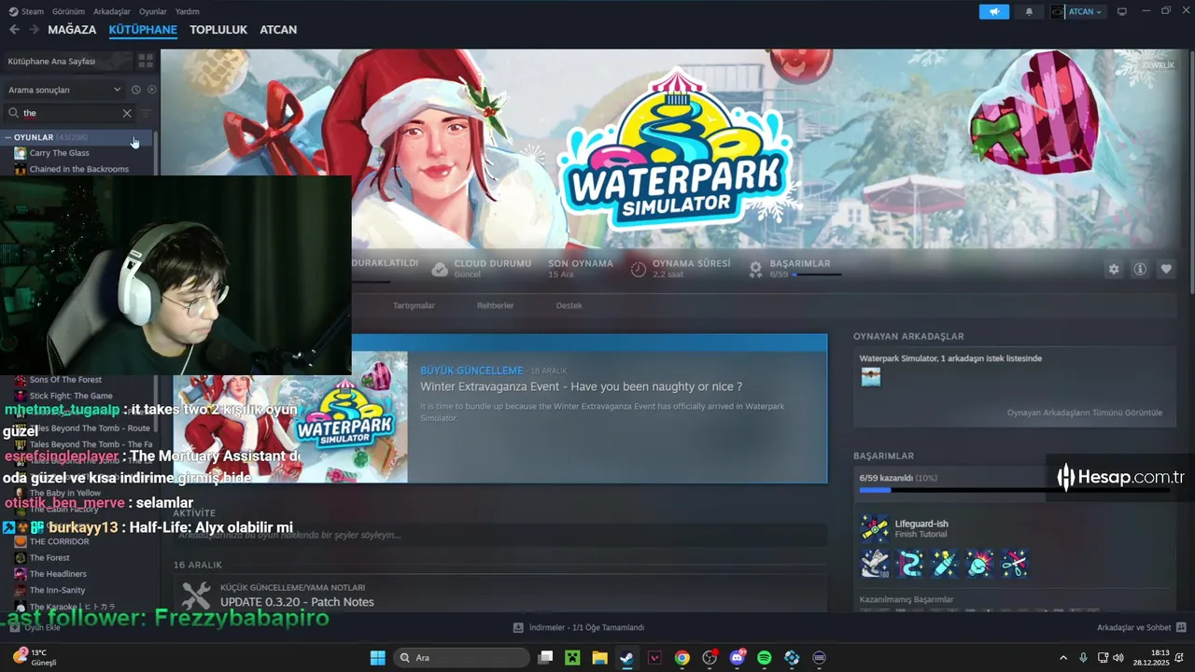Select Sons Of The Forest
1195x672 pixels.
coord(65,380)
